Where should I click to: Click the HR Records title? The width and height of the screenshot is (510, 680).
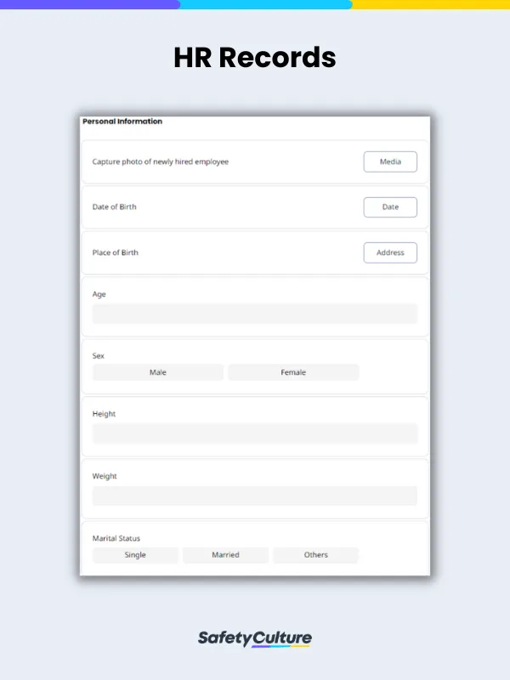pyautogui.click(x=254, y=58)
